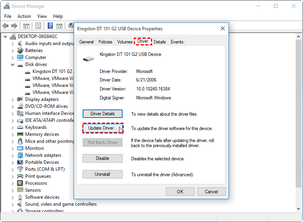This screenshot has width=303, height=222.
Task: Click the scrollbar down arrow in device tree
Action: coord(298,209)
